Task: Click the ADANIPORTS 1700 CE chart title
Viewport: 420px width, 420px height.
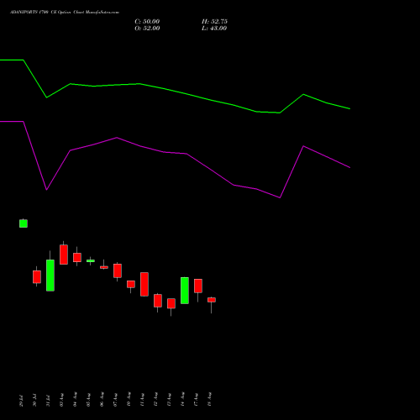Action: [x=65, y=13]
